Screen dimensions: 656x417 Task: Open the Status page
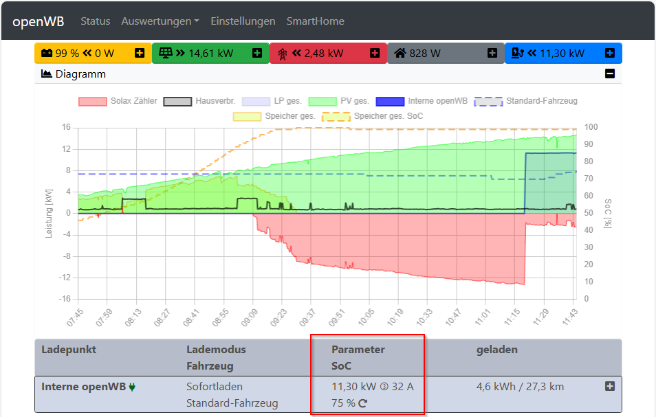coord(96,21)
